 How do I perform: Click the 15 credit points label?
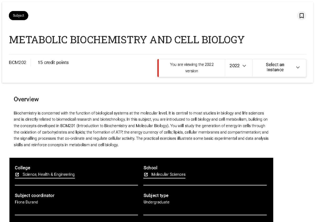tap(53, 62)
